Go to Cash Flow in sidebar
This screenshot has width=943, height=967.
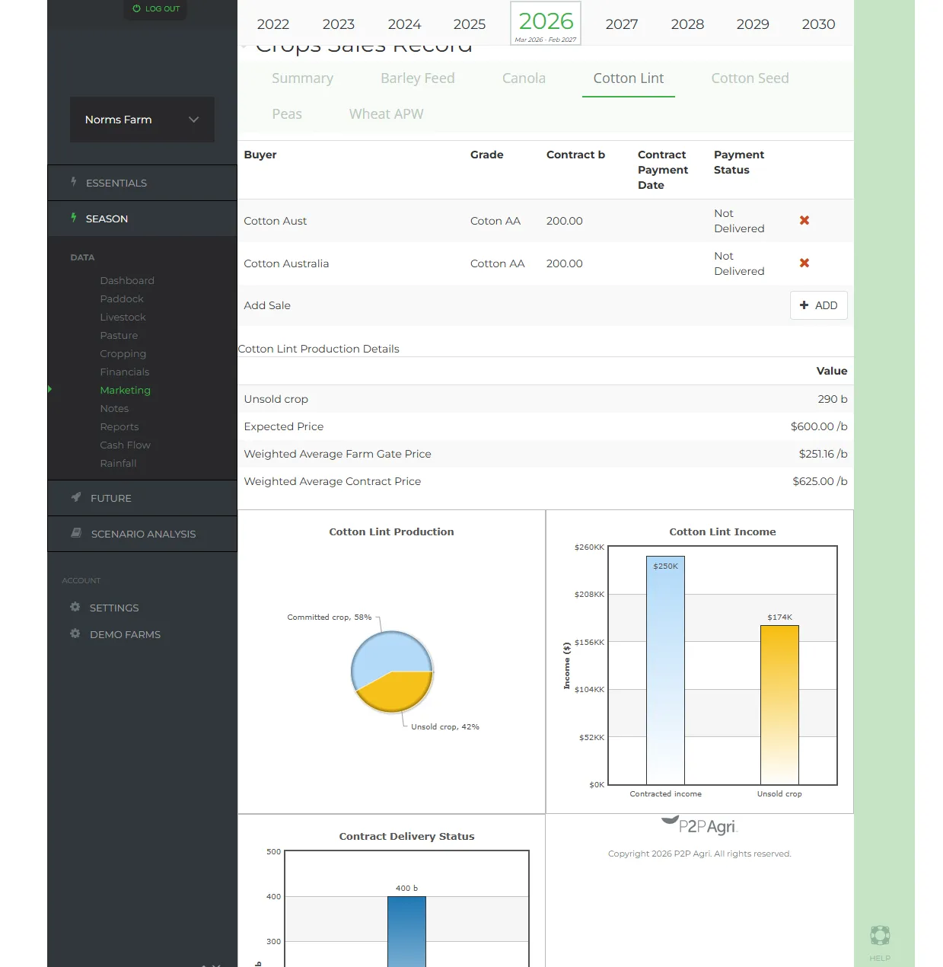(125, 445)
